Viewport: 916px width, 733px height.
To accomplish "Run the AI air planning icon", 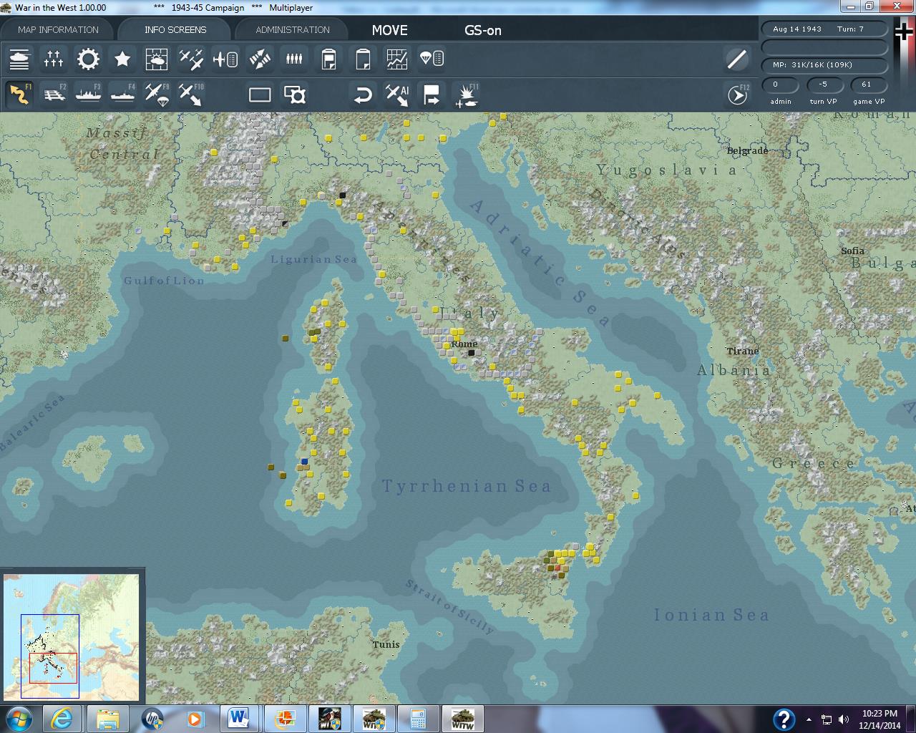I will click(x=397, y=94).
